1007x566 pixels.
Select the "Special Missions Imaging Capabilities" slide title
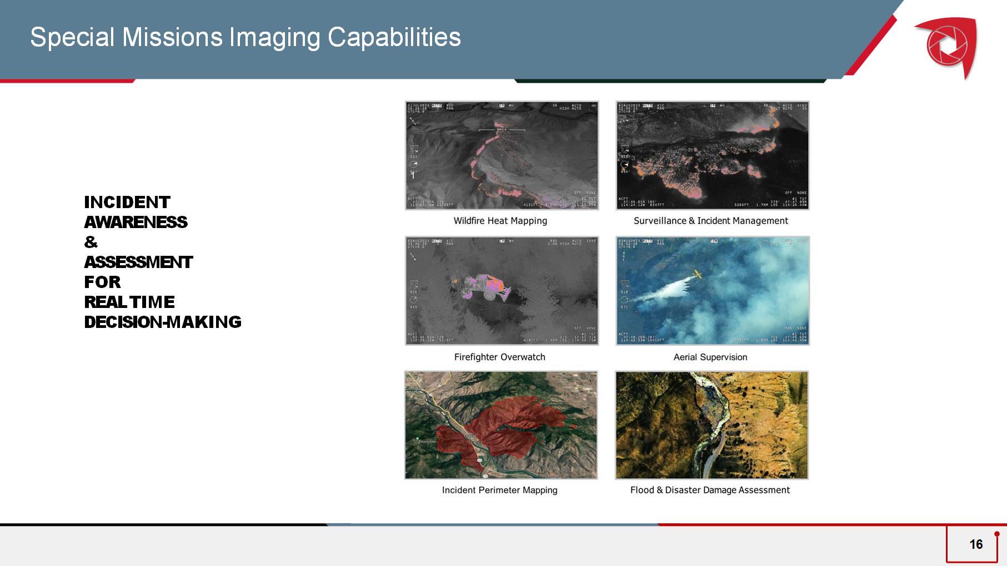tap(245, 38)
